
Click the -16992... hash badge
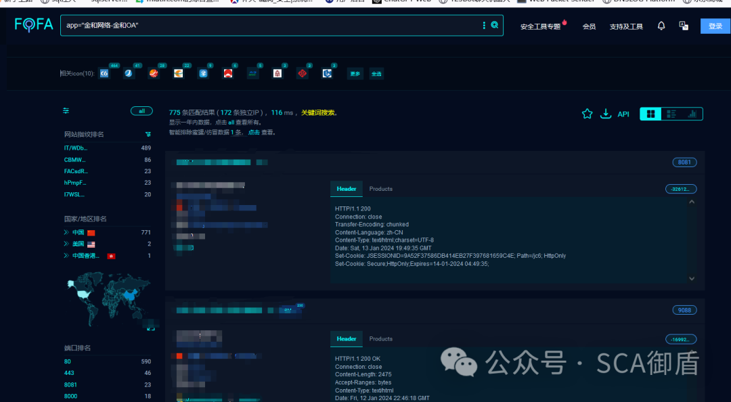pos(681,339)
